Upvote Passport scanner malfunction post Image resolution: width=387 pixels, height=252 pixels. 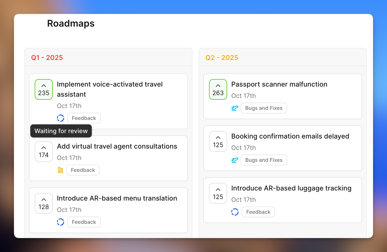[x=218, y=89]
